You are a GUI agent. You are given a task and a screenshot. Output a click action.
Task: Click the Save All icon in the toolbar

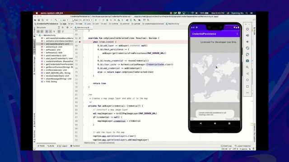tap(39, 20)
